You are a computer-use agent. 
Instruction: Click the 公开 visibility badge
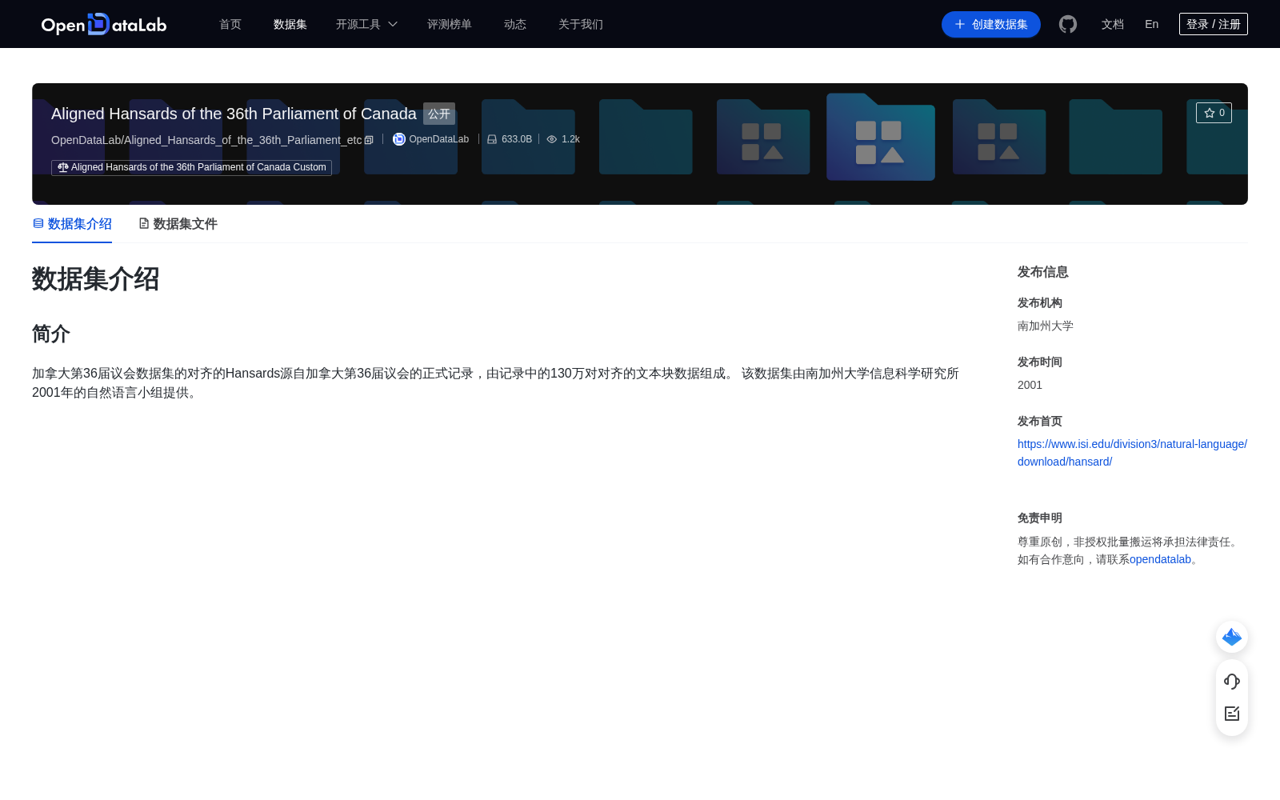pyautogui.click(x=439, y=114)
